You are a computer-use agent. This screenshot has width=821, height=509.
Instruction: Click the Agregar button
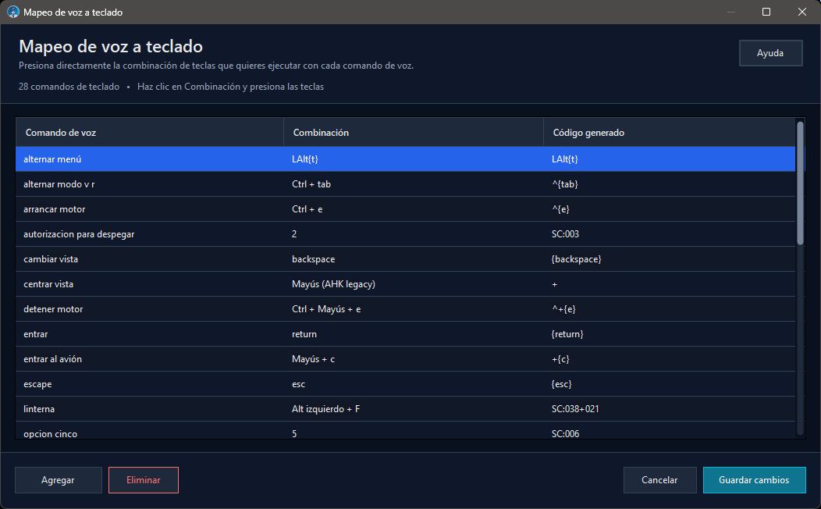(58, 480)
